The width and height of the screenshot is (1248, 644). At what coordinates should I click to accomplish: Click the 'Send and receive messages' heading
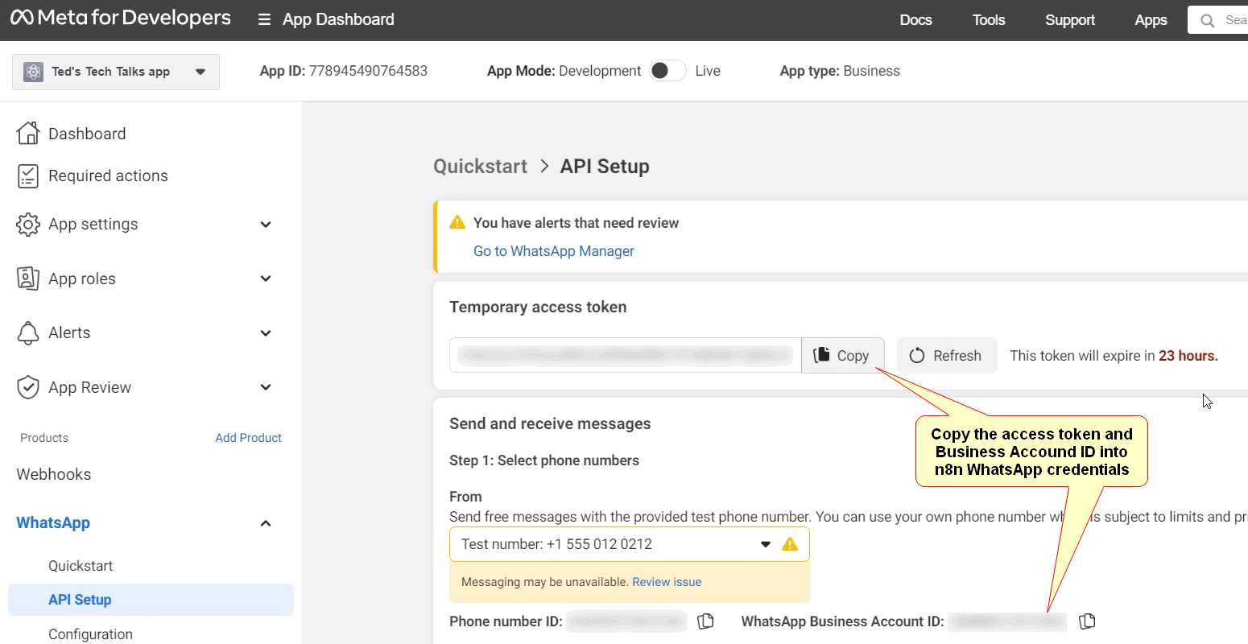[x=550, y=423]
